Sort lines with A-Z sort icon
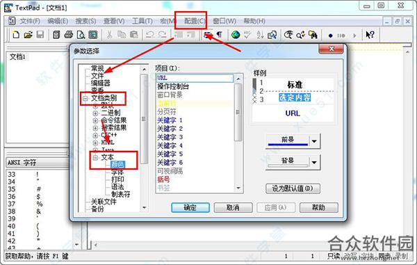This screenshot has height=265, width=417. pos(260,35)
